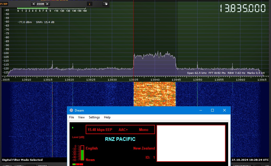Click the RBW 7,63 Hz text

(x=236, y=73)
